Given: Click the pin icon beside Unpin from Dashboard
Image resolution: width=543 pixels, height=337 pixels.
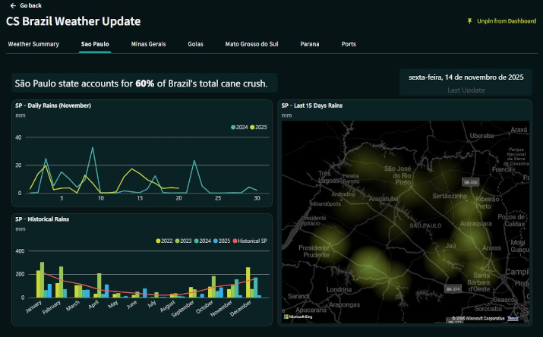Looking at the screenshot, I should [470, 21].
